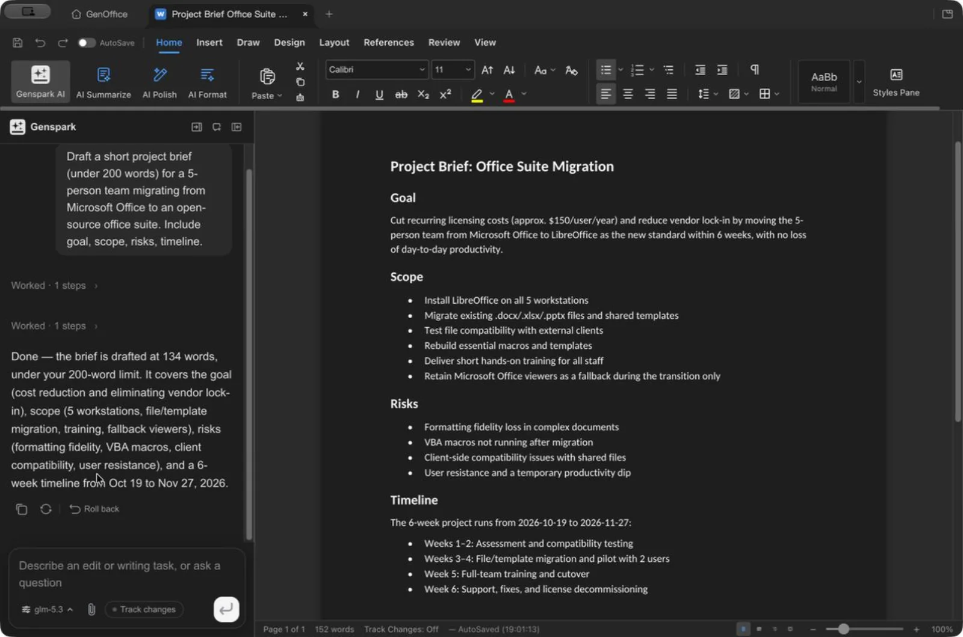Open the Insert ribbon tab

(x=209, y=43)
